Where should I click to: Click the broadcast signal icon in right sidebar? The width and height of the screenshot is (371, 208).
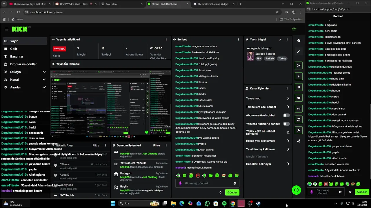coord(299,109)
